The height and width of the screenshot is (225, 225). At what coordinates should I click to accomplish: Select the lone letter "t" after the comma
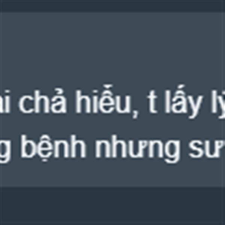pyautogui.click(x=152, y=102)
